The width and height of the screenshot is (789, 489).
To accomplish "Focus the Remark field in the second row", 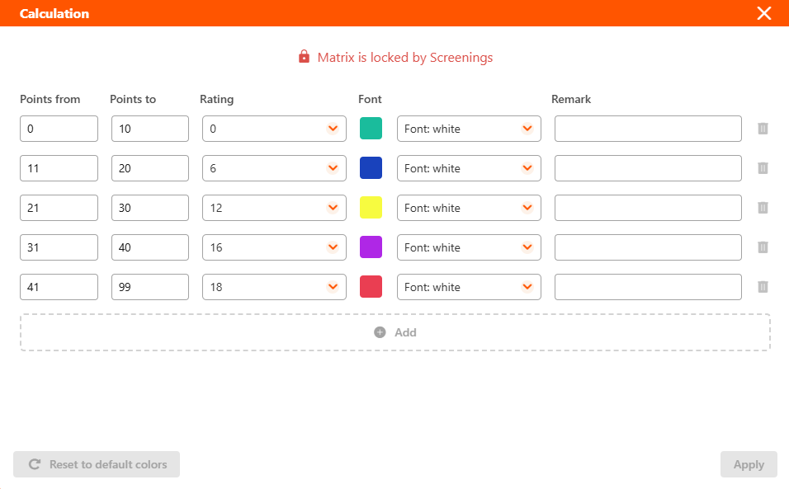I will pos(648,168).
